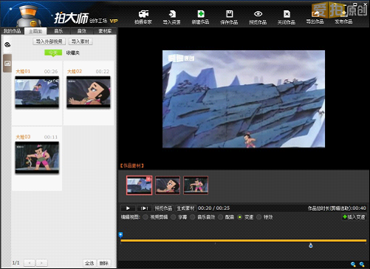This screenshot has width=370, height=269.
Task: Click the 作品总时长 00:40 total duration text
Action: [337, 208]
